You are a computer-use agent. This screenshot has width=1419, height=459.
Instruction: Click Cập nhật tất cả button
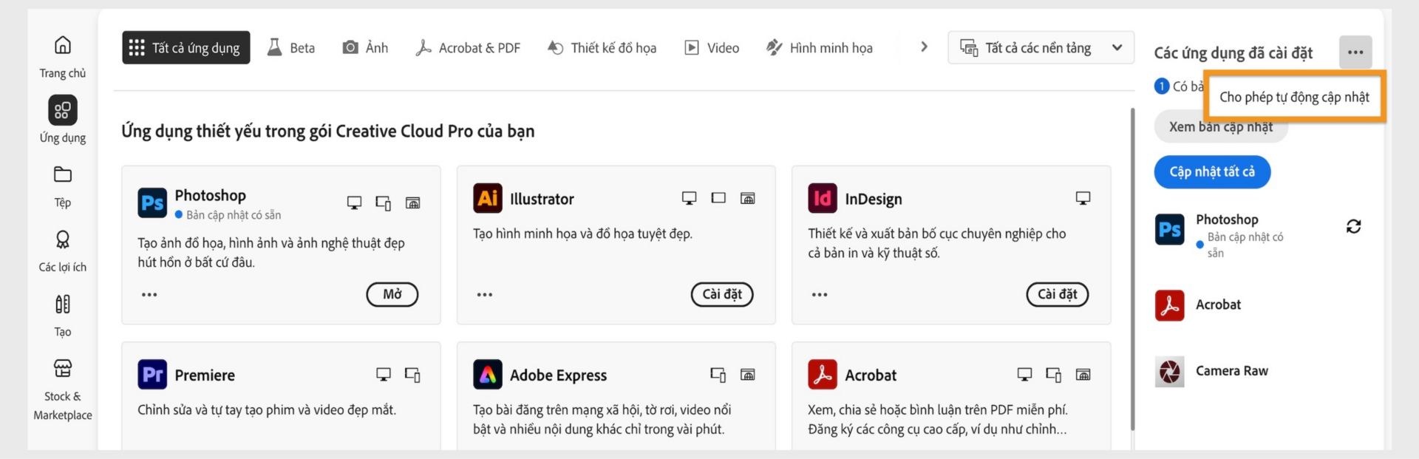[1212, 171]
